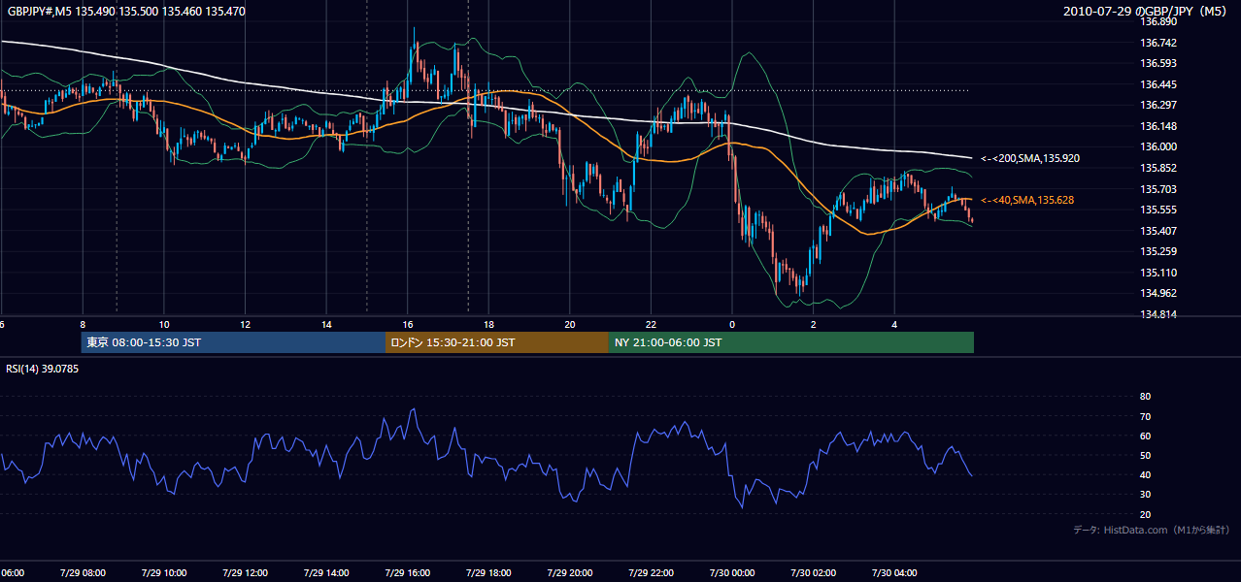1241x582 pixels.
Task: Click the 7/29 20:00 time label
Action: pyautogui.click(x=569, y=572)
